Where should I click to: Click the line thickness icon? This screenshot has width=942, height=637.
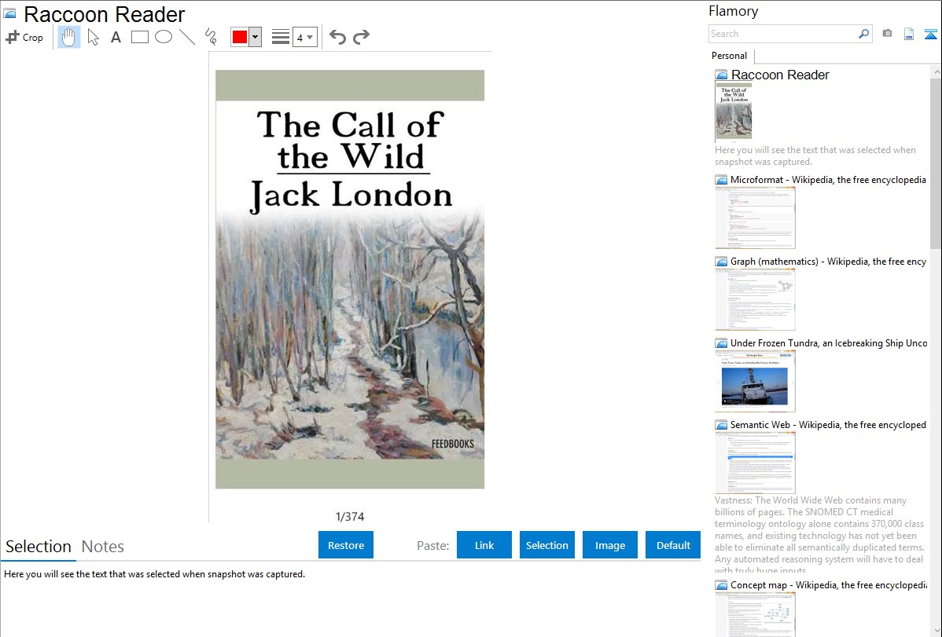(x=281, y=37)
